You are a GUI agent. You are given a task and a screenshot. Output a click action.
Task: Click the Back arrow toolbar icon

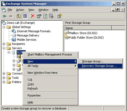(x=4, y=16)
